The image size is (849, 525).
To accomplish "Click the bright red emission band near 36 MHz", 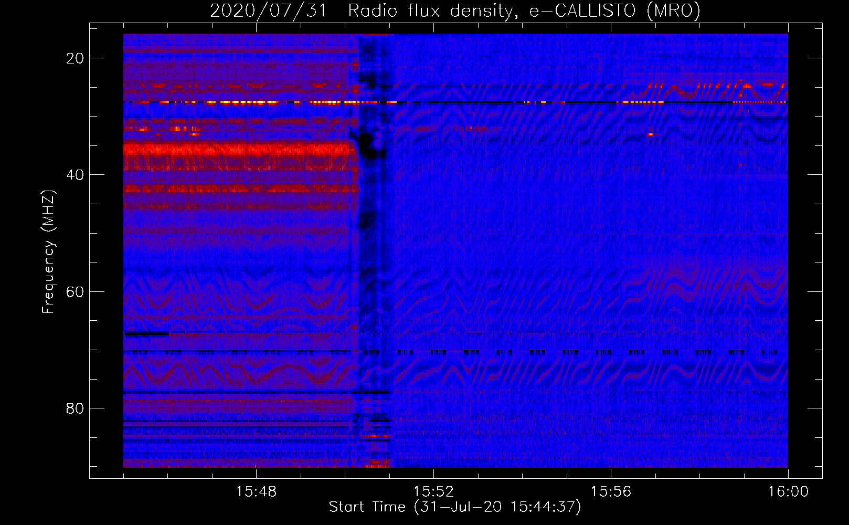I will pos(240,151).
